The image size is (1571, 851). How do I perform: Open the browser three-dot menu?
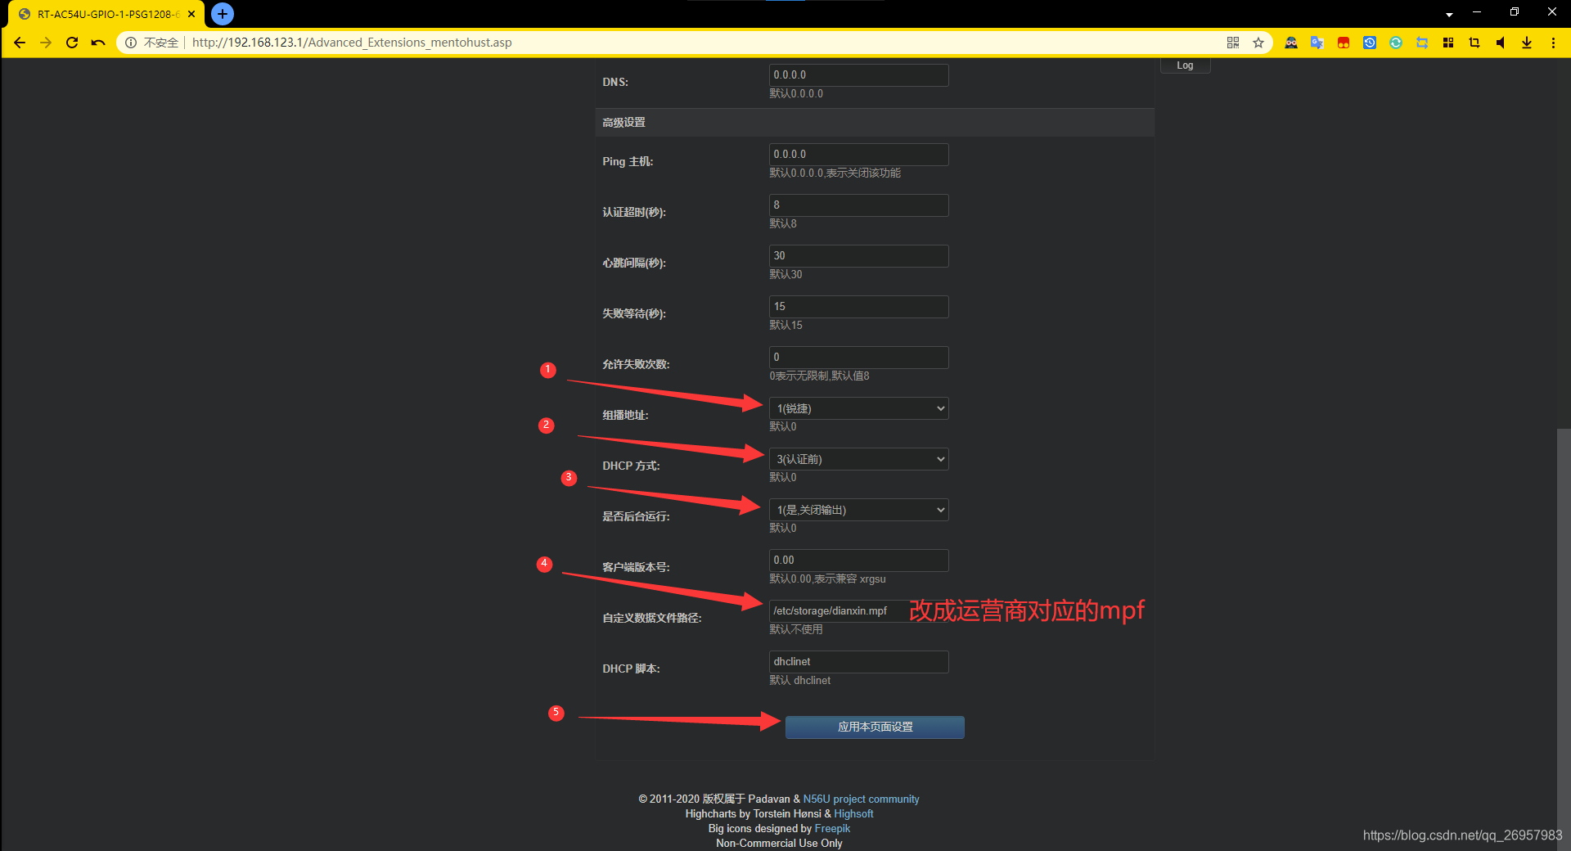1553,43
